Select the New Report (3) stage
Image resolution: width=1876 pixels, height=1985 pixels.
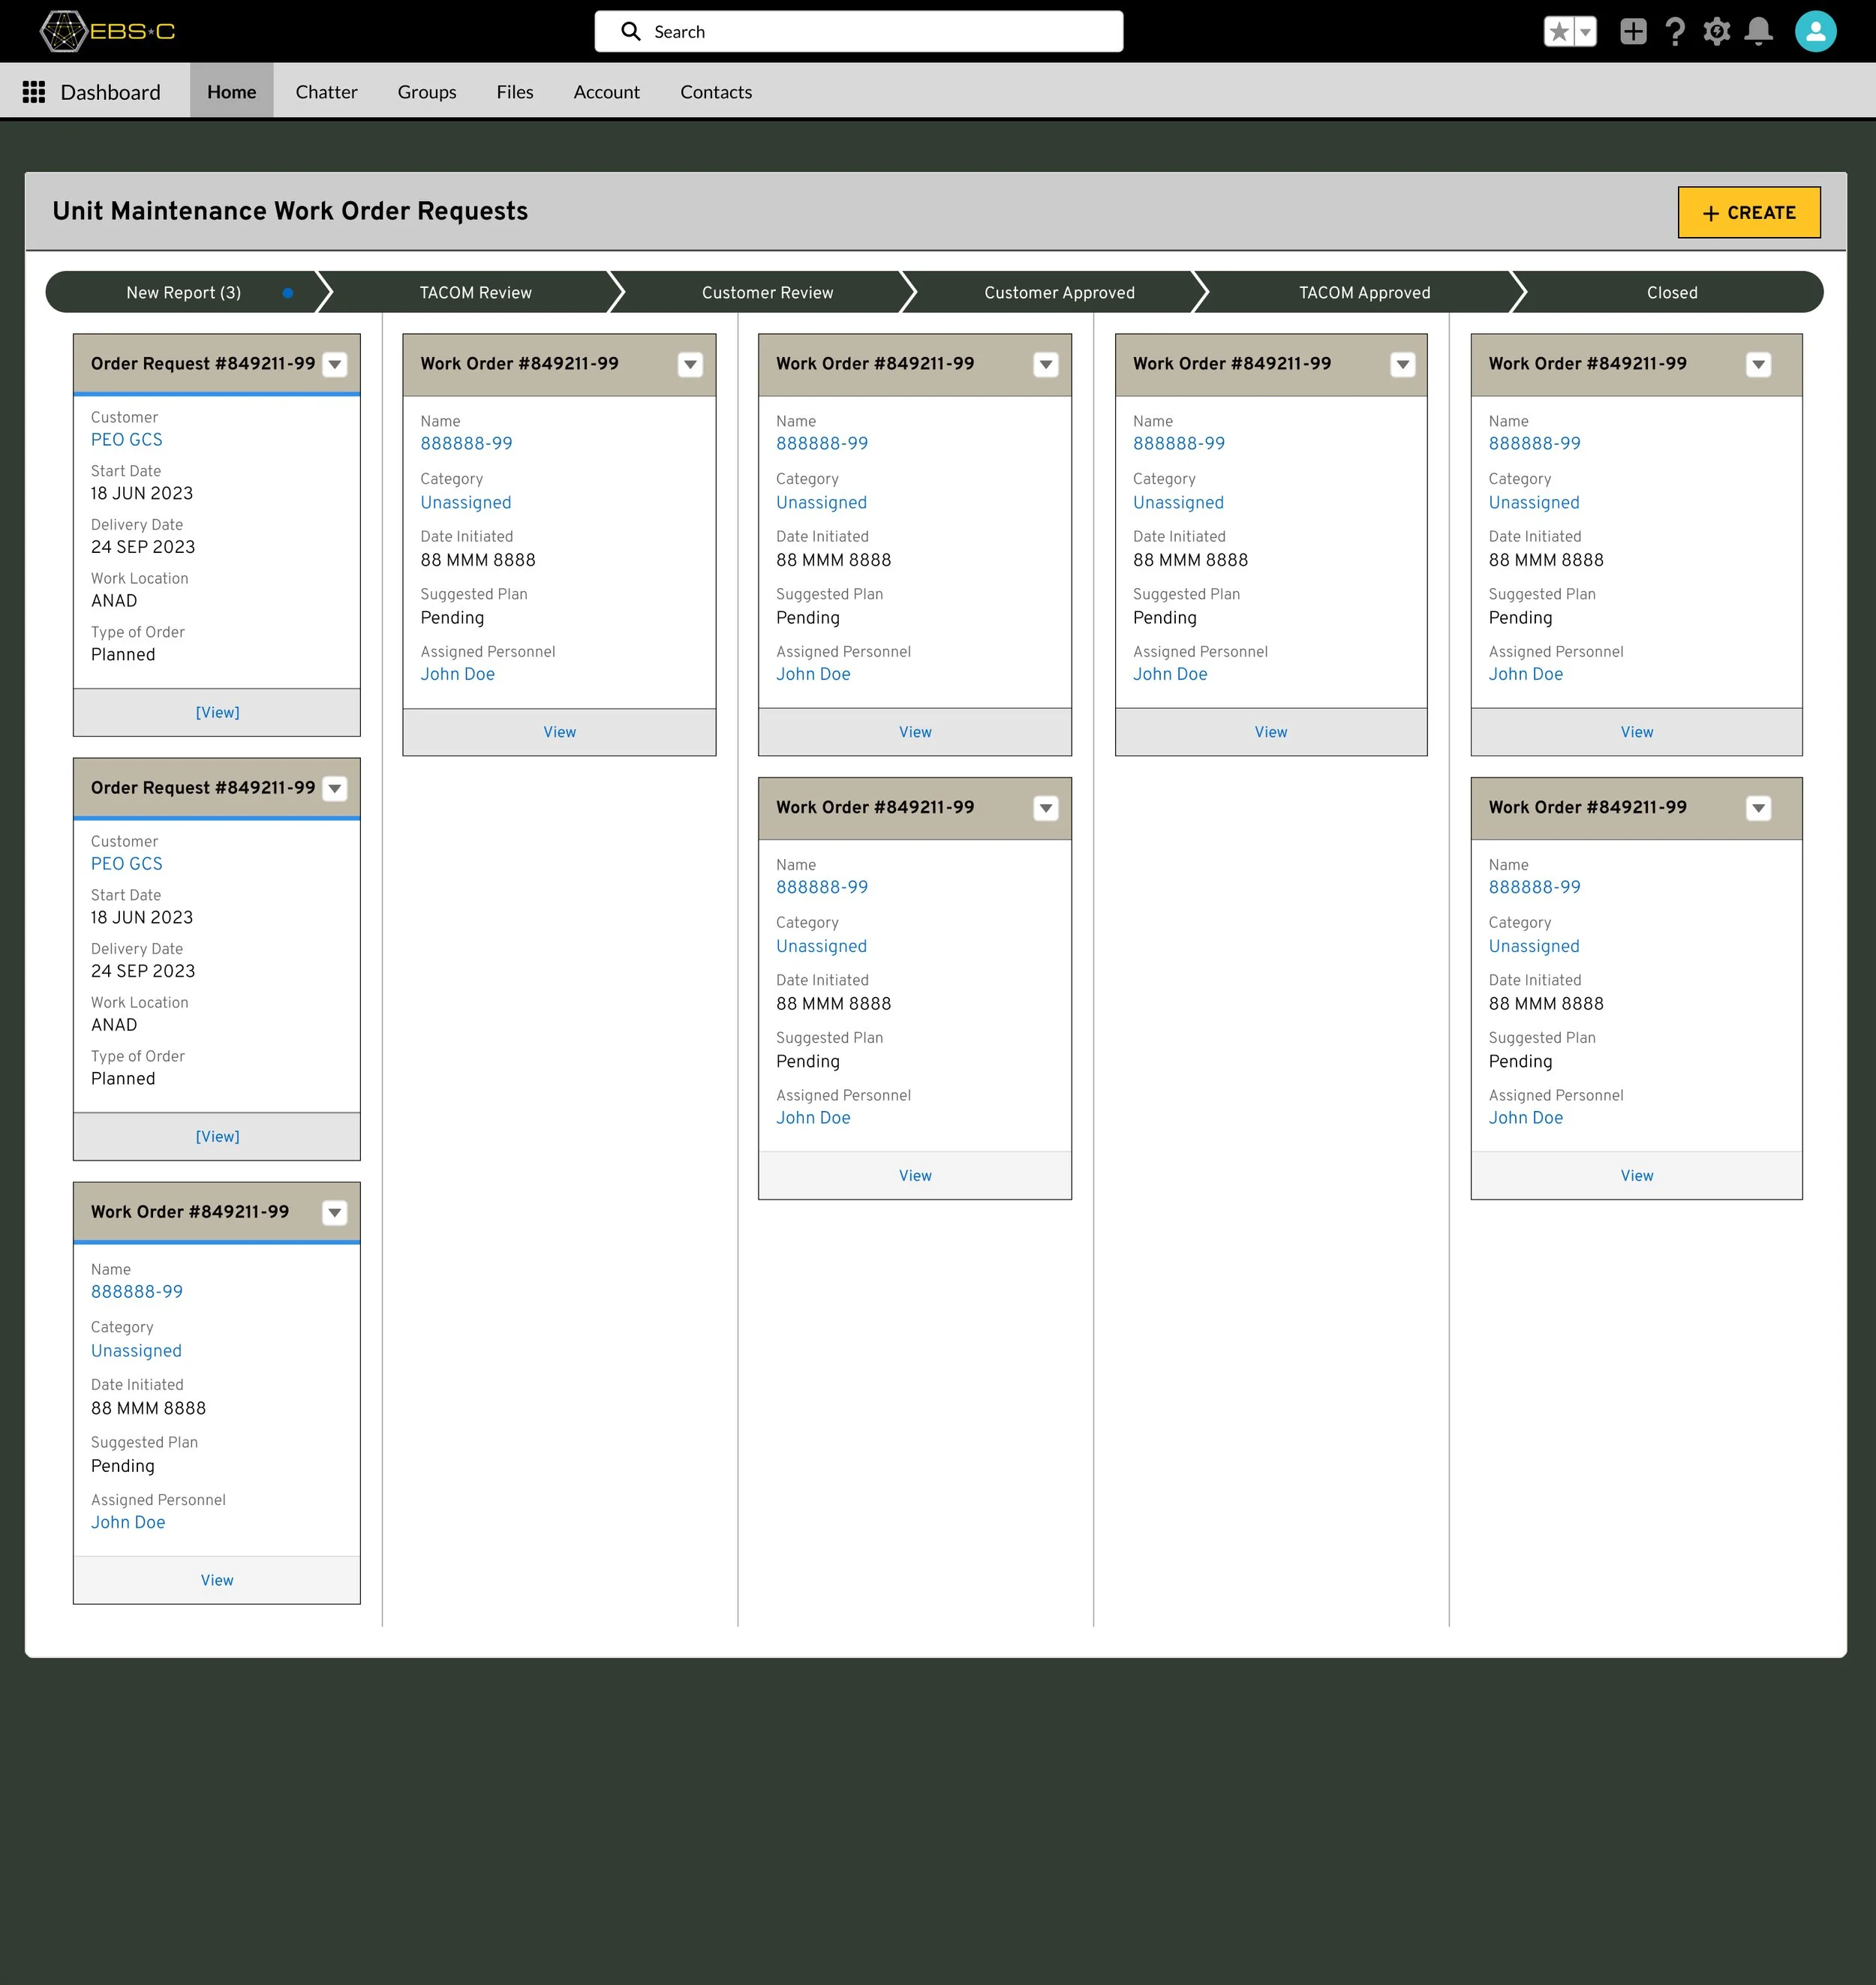point(184,293)
